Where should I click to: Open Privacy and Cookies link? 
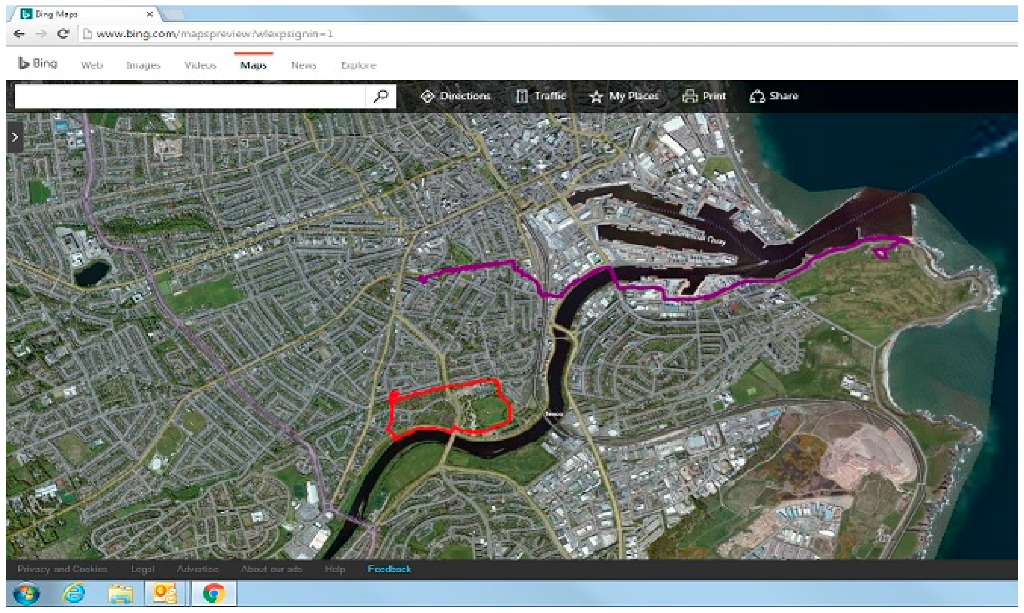pos(63,569)
